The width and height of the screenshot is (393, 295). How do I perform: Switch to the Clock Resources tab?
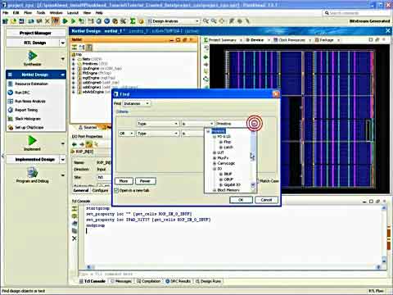pos(291,40)
